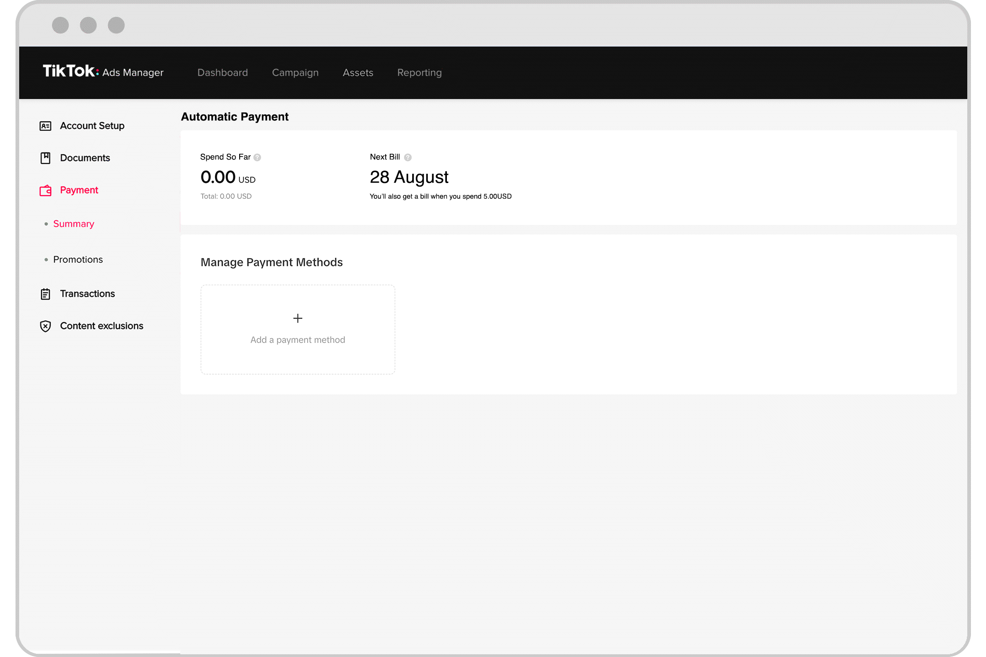This screenshot has height=657, width=986.
Task: Click the Documents icon
Action: click(x=46, y=158)
